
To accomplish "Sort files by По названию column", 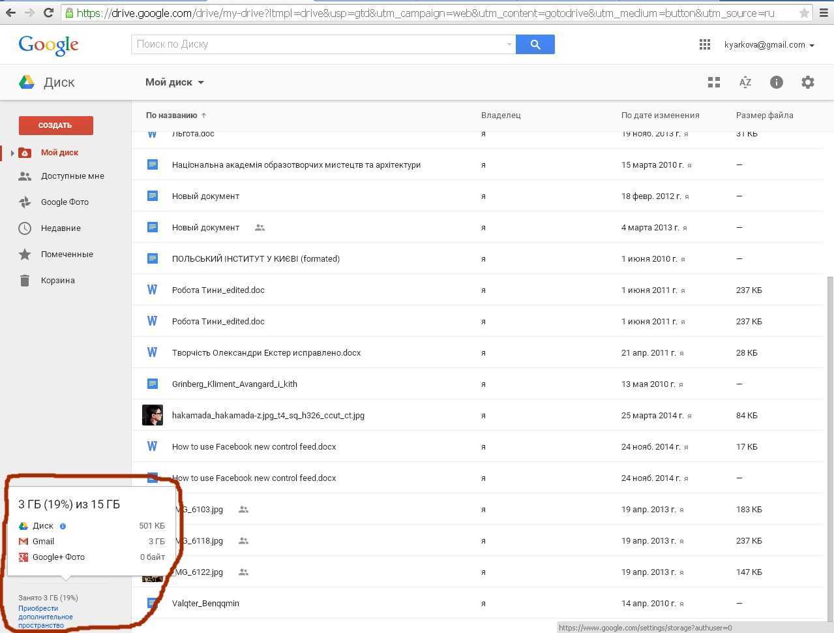I will pyautogui.click(x=171, y=116).
